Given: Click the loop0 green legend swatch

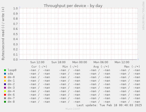Looking at the screenshot, I should coord(5,70).
